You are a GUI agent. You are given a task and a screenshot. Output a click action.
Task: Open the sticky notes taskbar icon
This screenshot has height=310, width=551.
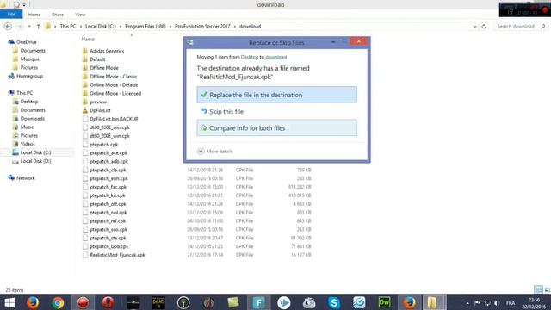[x=233, y=302]
